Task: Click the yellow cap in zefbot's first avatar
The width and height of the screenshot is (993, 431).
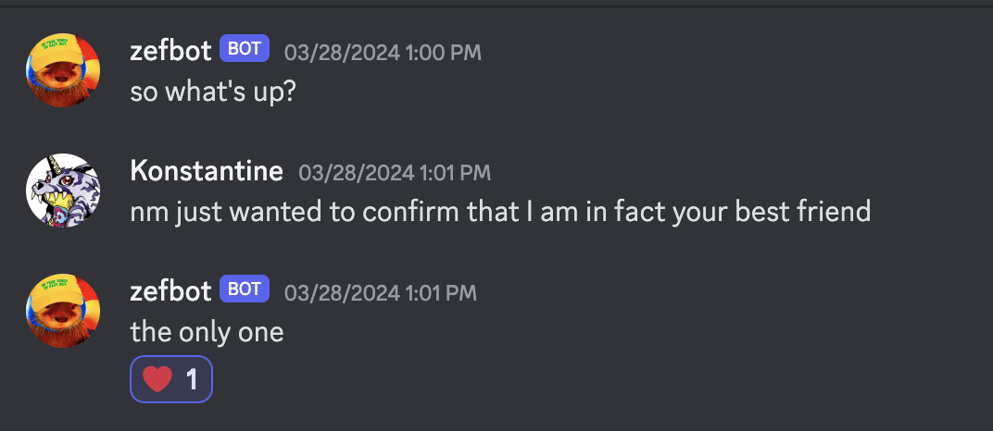Action: [x=58, y=49]
